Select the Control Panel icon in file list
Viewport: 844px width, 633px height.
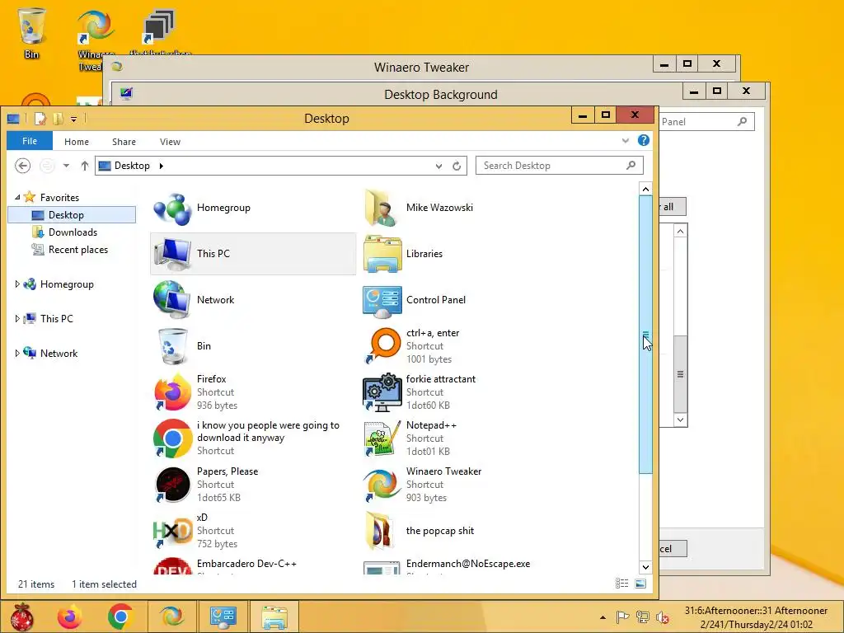click(x=382, y=300)
